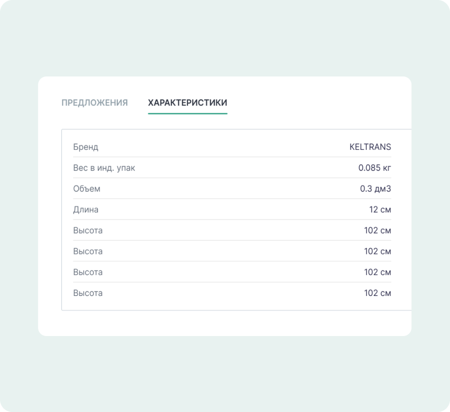Select 102 см in the second Высота row
This screenshot has width=450, height=412.
coord(377,251)
